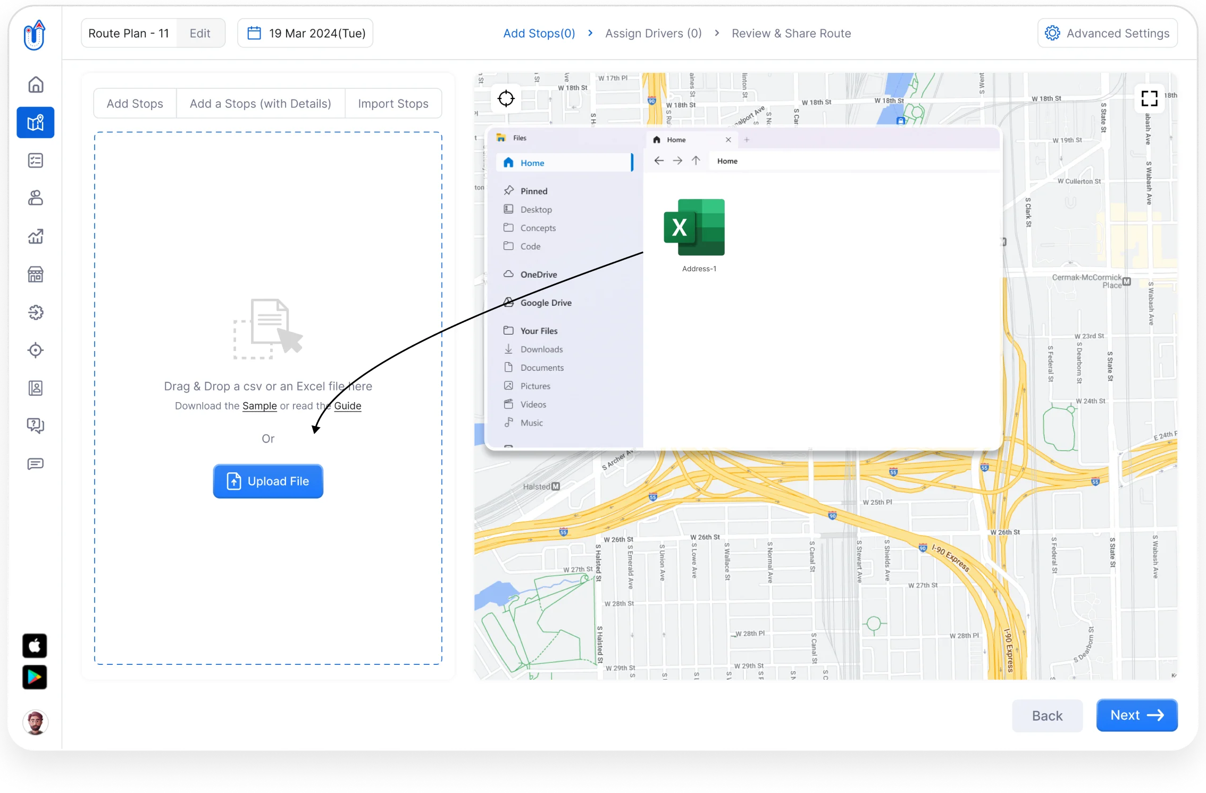Click the Sample download link
The image size is (1206, 793).
coord(258,405)
